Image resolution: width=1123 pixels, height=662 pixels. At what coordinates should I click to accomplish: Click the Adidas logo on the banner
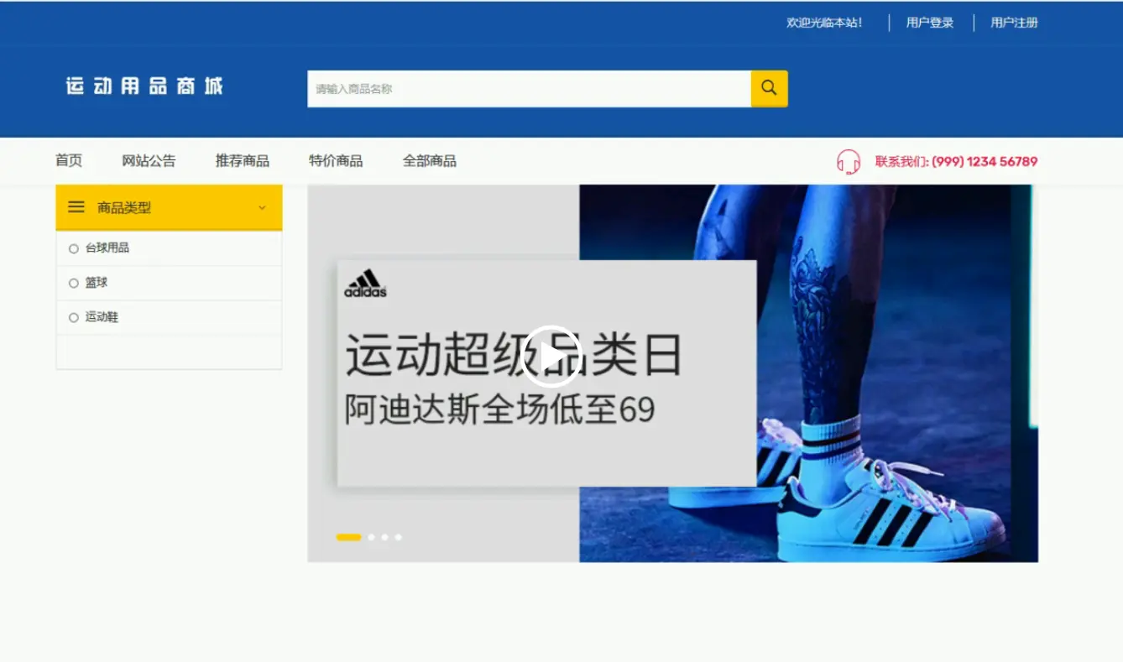[x=366, y=284]
